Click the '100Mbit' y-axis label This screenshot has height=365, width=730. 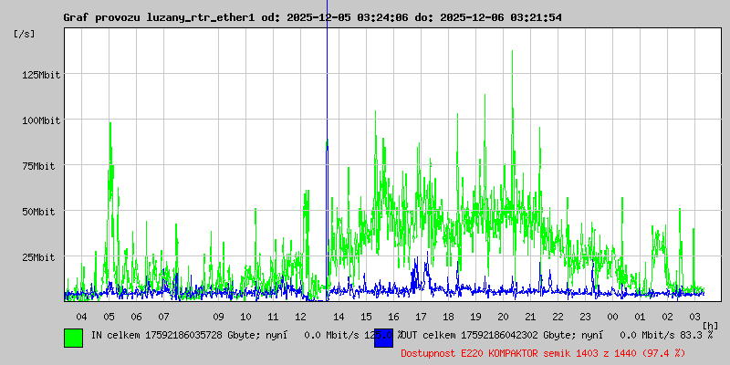41,120
